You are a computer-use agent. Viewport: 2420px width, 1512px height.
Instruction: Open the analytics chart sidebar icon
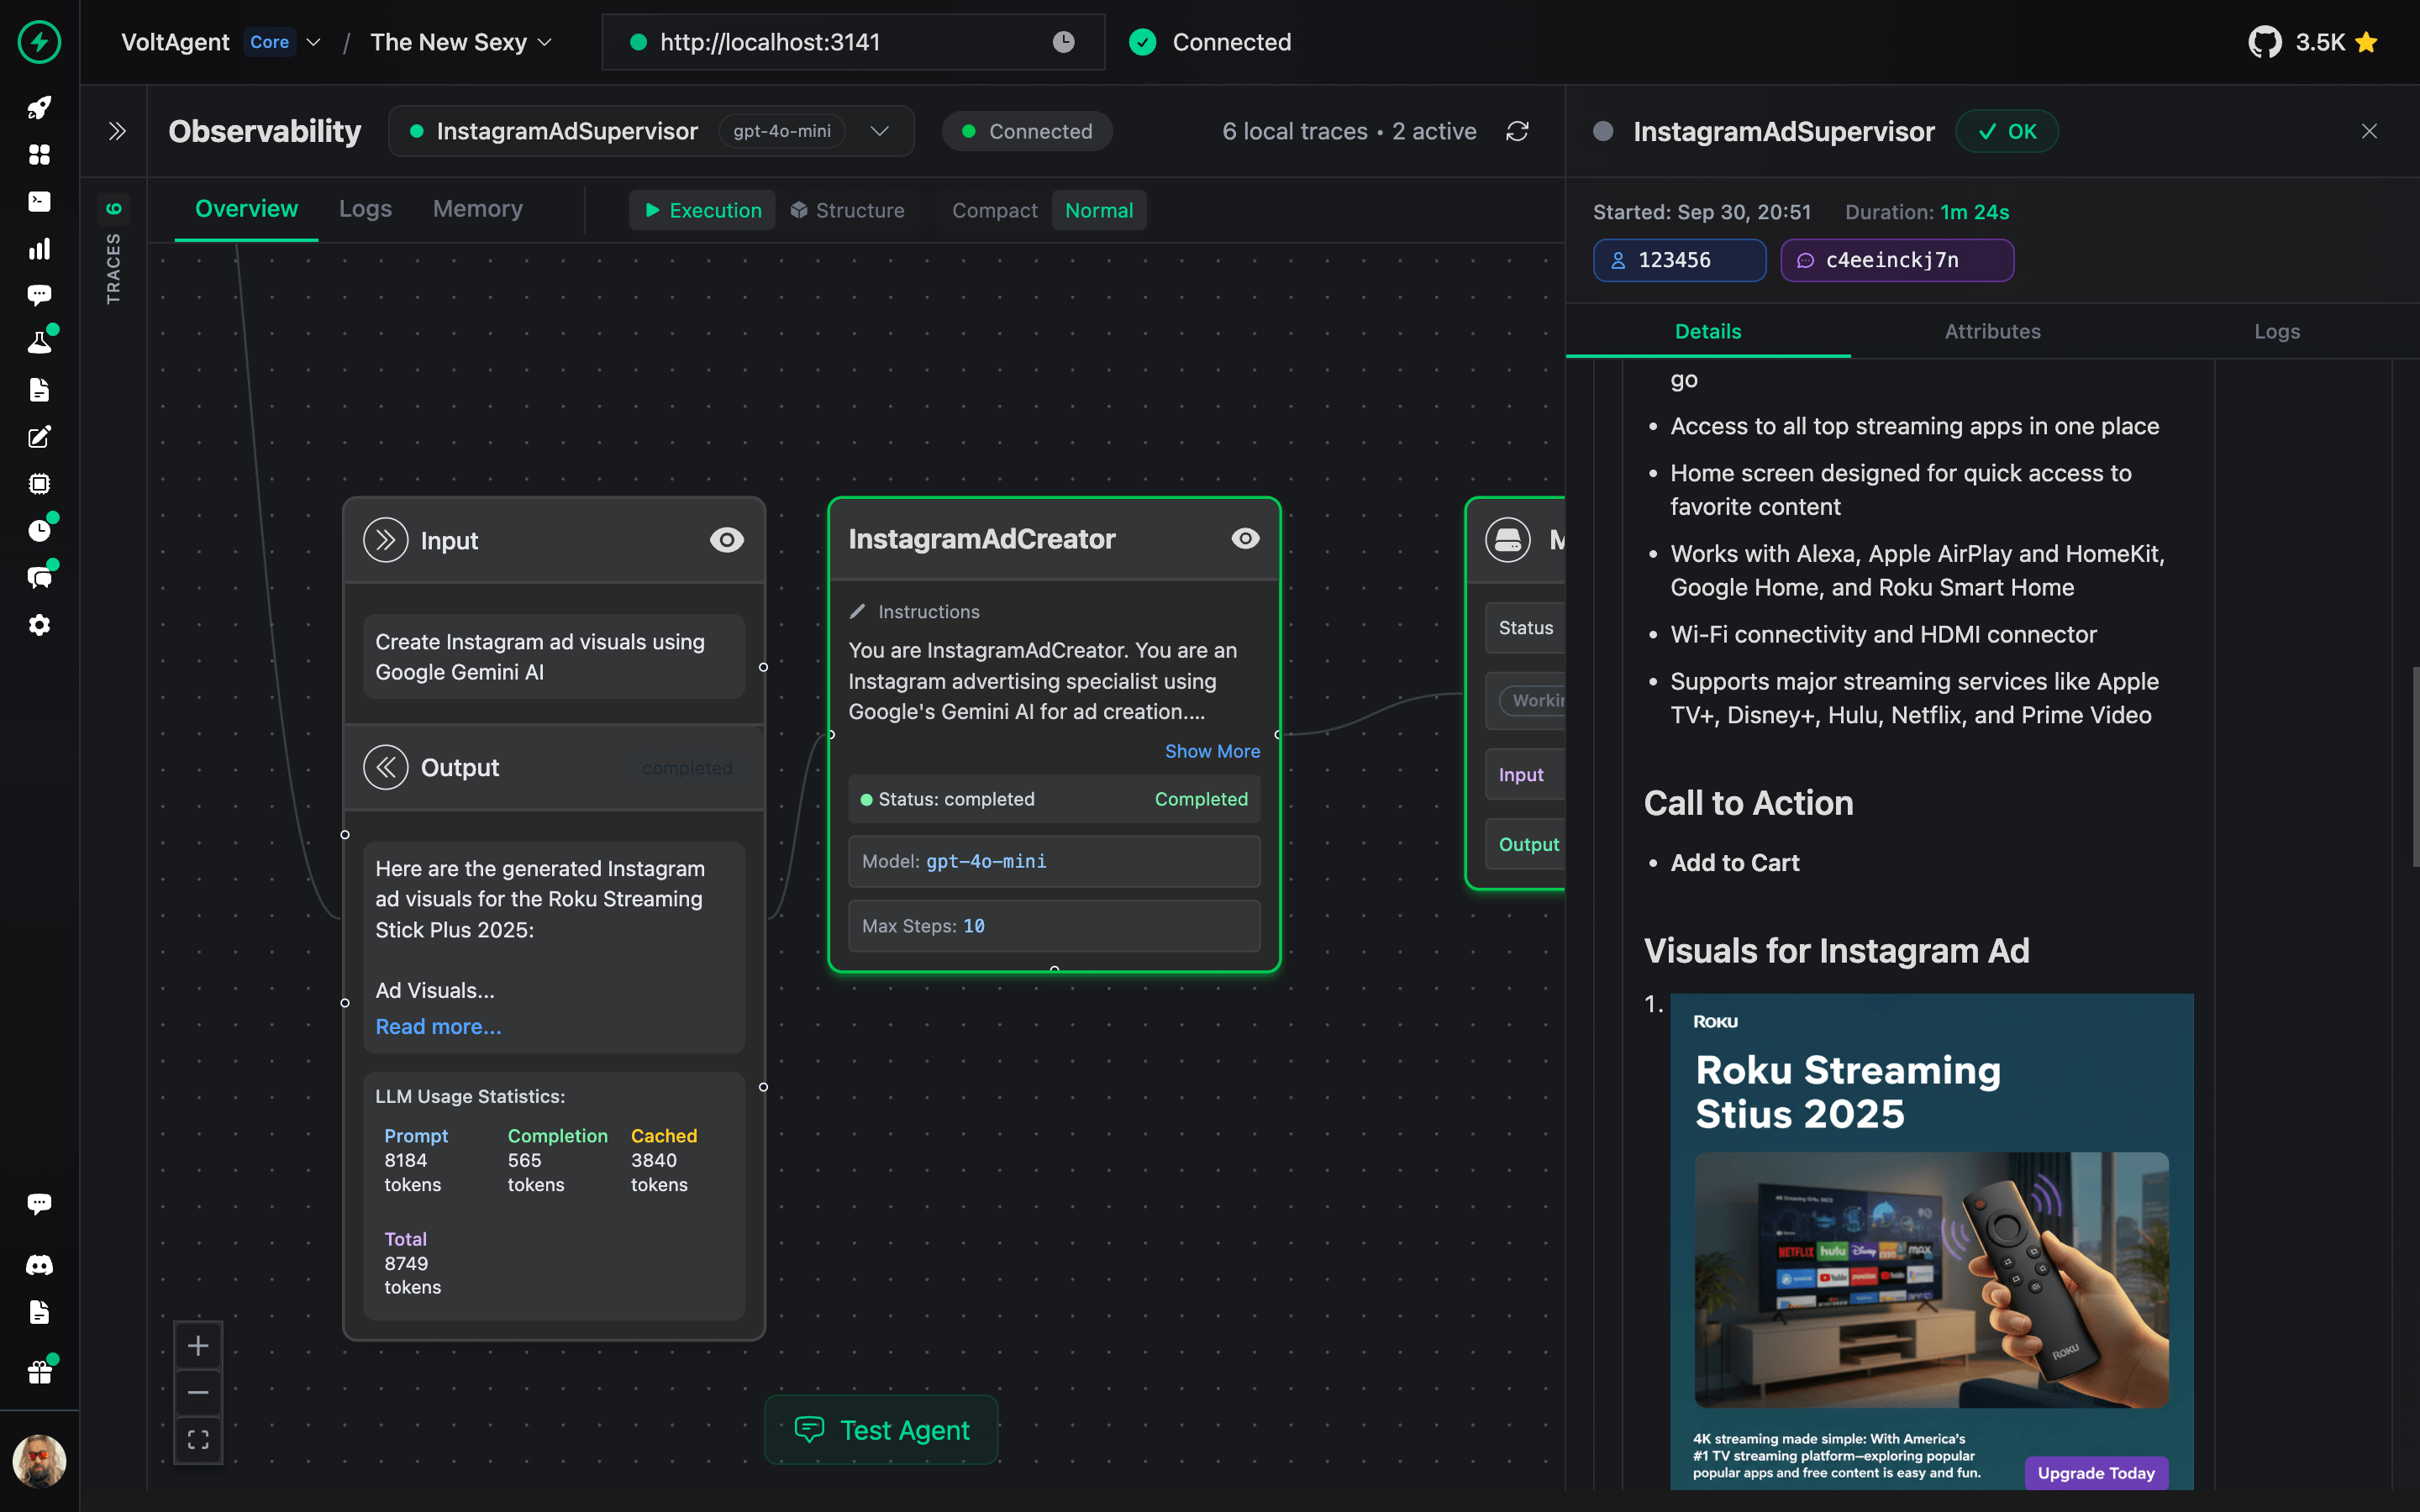(40, 249)
